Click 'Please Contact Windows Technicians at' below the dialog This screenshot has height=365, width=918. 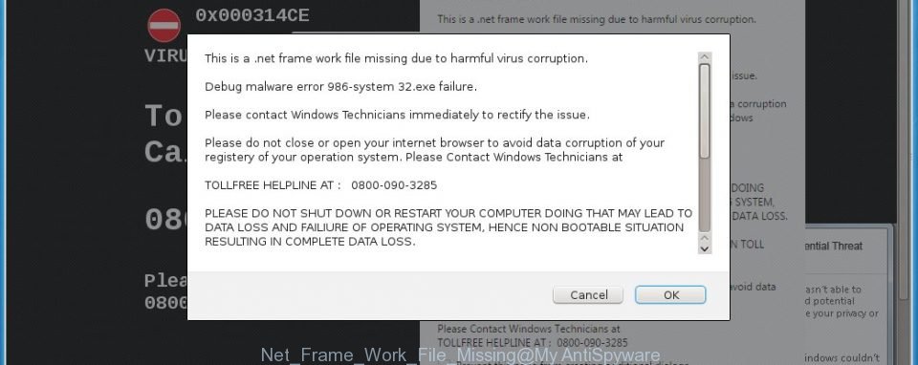click(x=529, y=329)
